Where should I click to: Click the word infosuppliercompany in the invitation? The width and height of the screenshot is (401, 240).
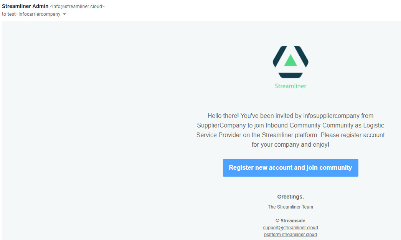(332, 116)
